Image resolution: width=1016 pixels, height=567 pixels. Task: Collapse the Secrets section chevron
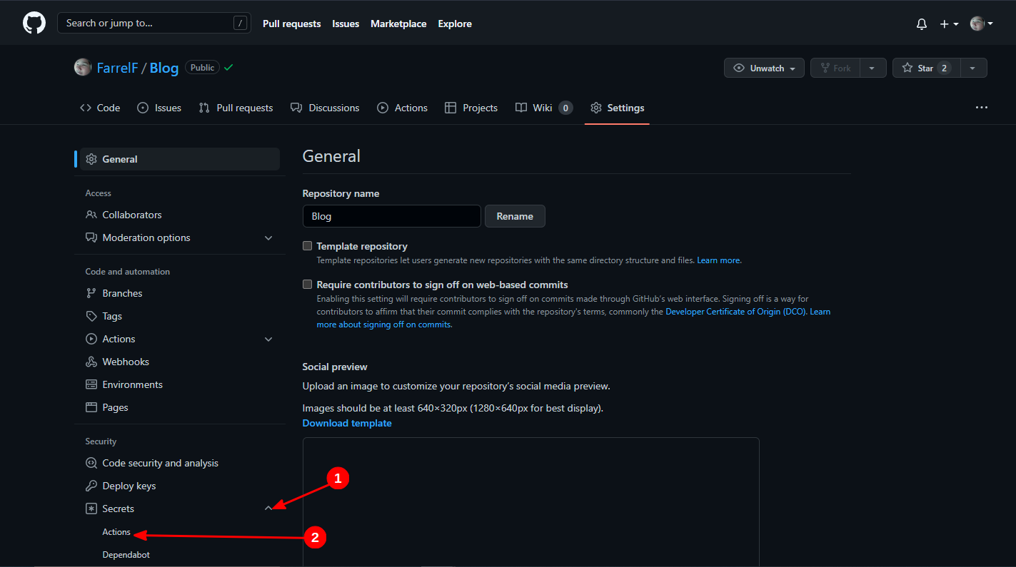pos(268,509)
